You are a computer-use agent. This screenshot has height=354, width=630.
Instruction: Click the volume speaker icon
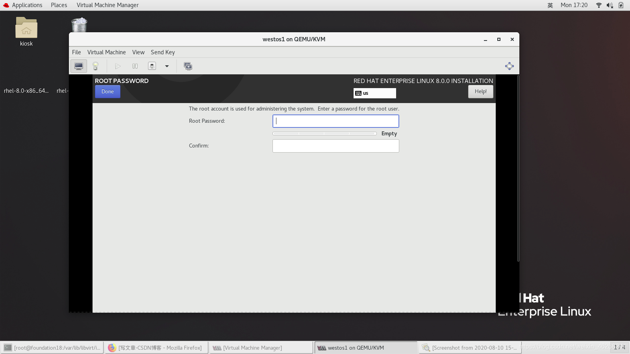pyautogui.click(x=610, y=5)
